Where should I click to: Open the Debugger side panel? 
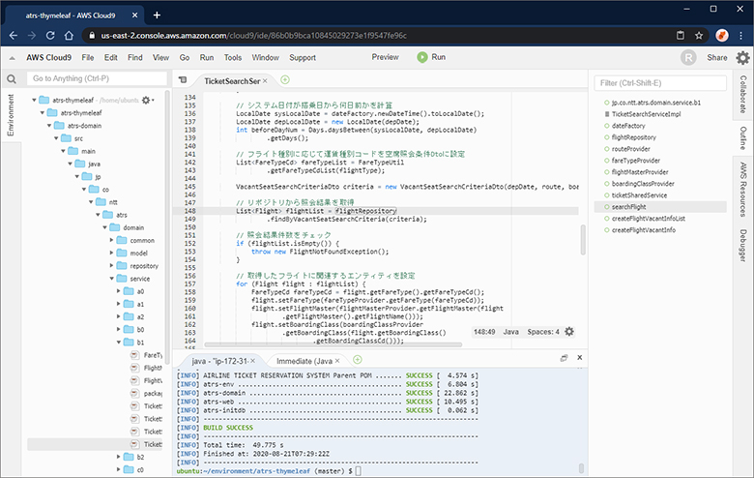pyautogui.click(x=743, y=246)
